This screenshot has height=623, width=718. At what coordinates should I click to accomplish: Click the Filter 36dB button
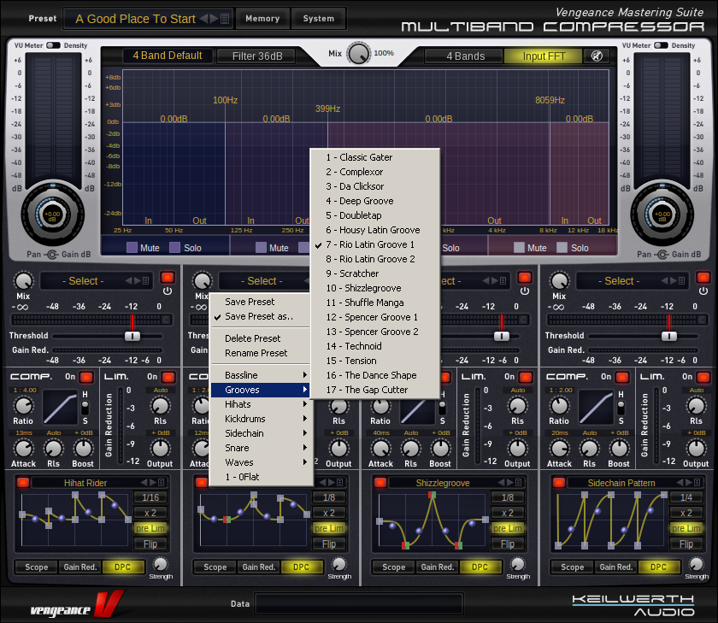256,56
